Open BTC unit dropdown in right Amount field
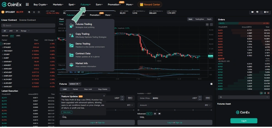 [x=208, y=105]
